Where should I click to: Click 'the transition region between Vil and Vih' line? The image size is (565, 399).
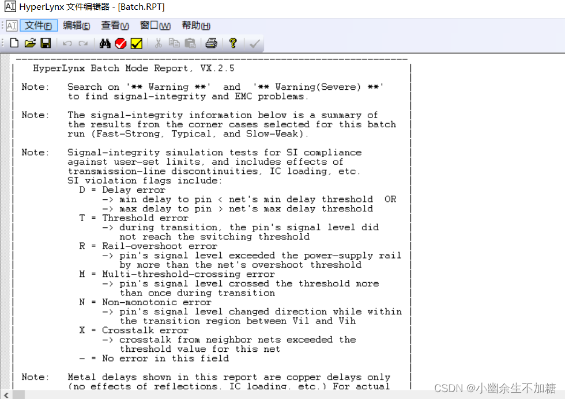click(x=238, y=321)
